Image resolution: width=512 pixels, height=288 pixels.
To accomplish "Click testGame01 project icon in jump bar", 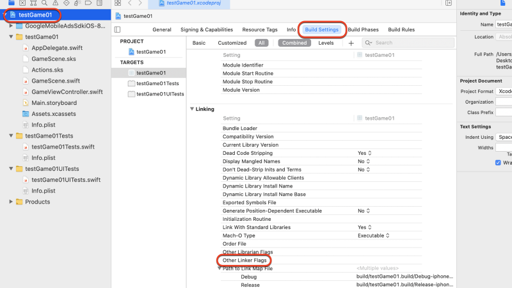I will (118, 16).
